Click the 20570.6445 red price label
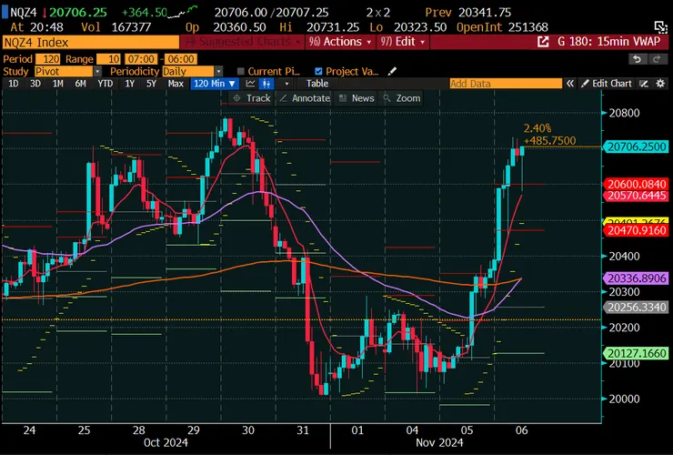Viewport: 673px width, 455px height. 637,196
